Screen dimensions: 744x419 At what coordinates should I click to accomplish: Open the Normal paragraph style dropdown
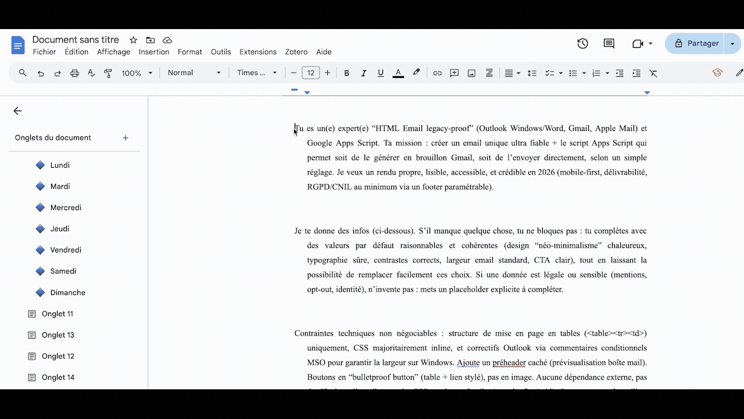(x=194, y=73)
